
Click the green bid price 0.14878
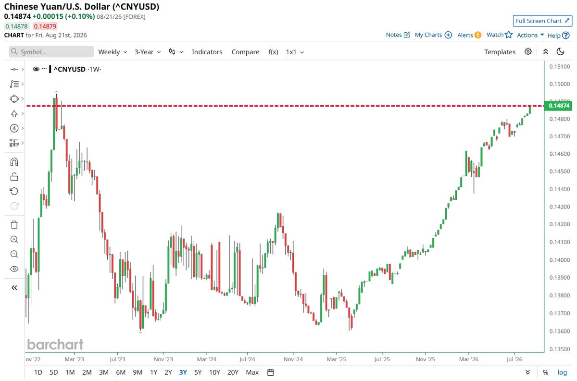[x=16, y=25]
